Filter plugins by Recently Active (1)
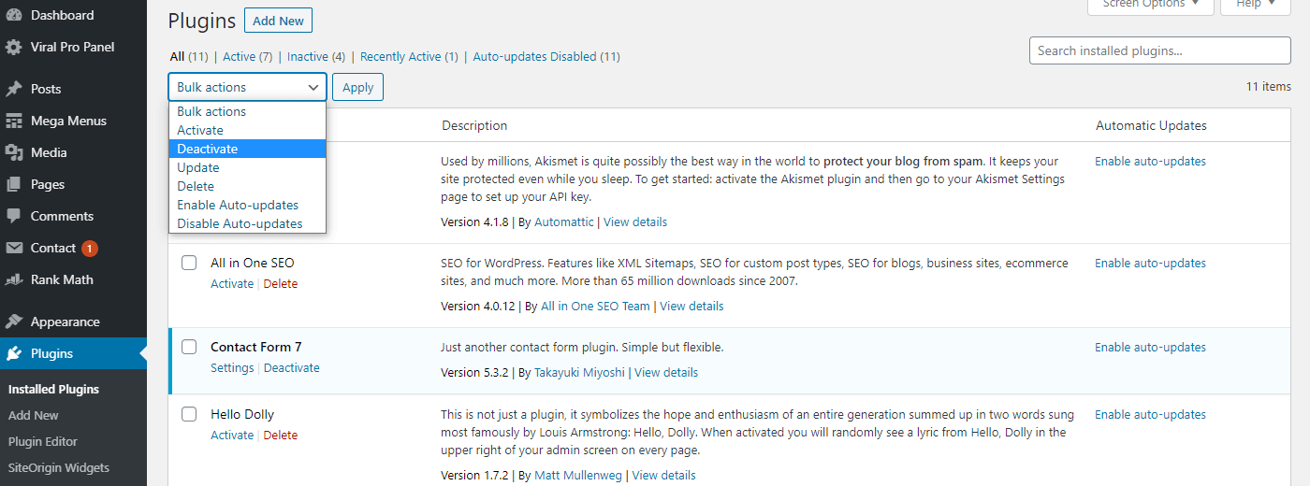This screenshot has width=1310, height=486. click(409, 56)
